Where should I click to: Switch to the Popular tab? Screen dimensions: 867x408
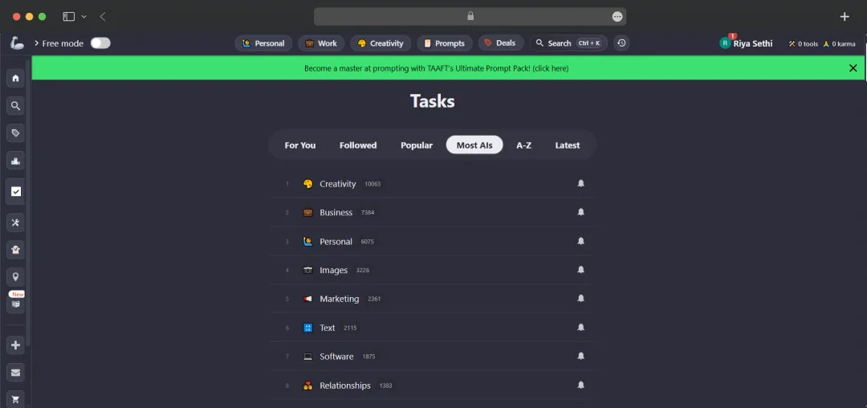(x=417, y=145)
